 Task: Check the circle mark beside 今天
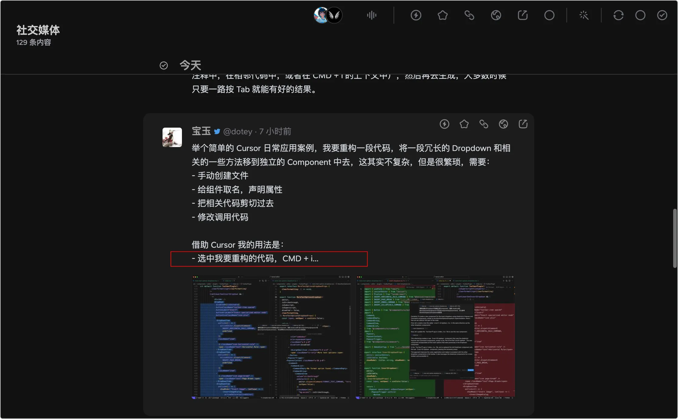[x=164, y=65]
